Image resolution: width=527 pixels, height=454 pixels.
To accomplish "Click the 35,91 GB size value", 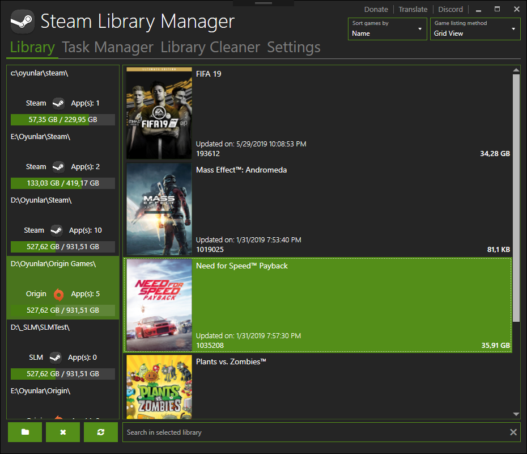I will click(495, 346).
